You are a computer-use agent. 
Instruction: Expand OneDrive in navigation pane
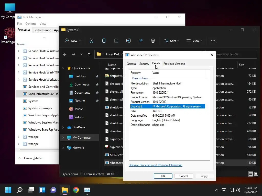[x=63, y=127]
